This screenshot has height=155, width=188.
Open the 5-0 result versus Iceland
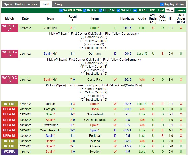coord(72,141)
